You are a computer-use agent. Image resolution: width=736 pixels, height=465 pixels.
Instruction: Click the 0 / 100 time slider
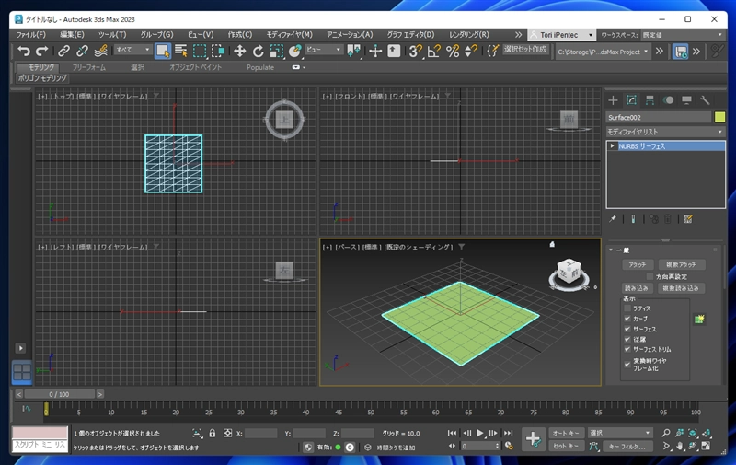pos(59,394)
